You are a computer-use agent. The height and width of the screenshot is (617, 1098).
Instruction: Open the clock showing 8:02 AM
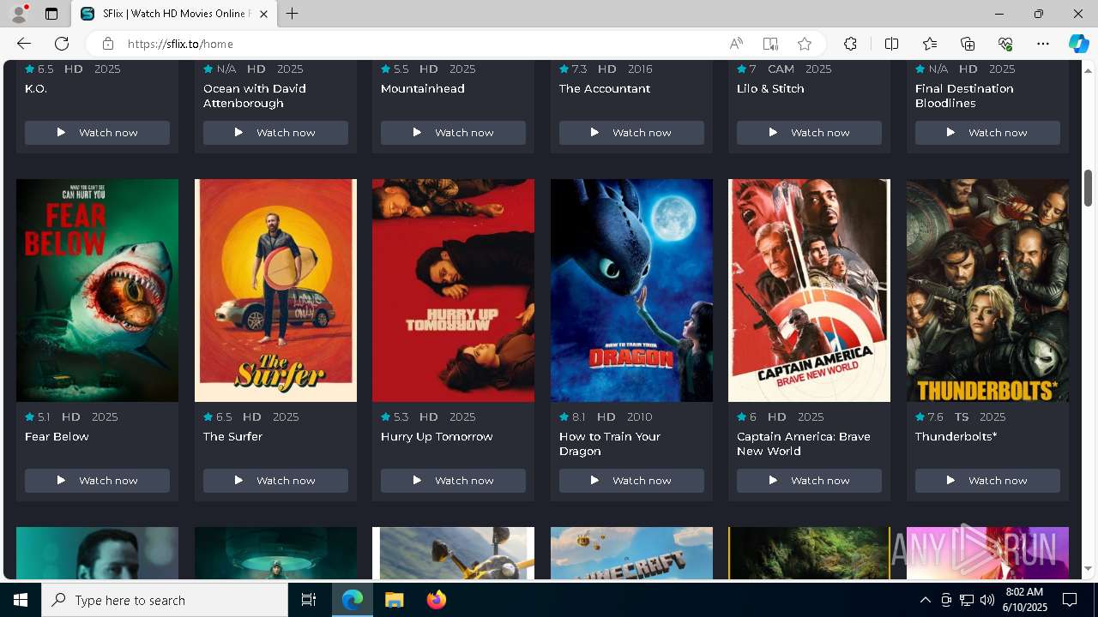coord(1024,600)
